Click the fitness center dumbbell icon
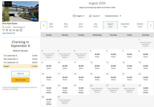Image resolution: width=154 pixels, height=107 pixels. 14,30
